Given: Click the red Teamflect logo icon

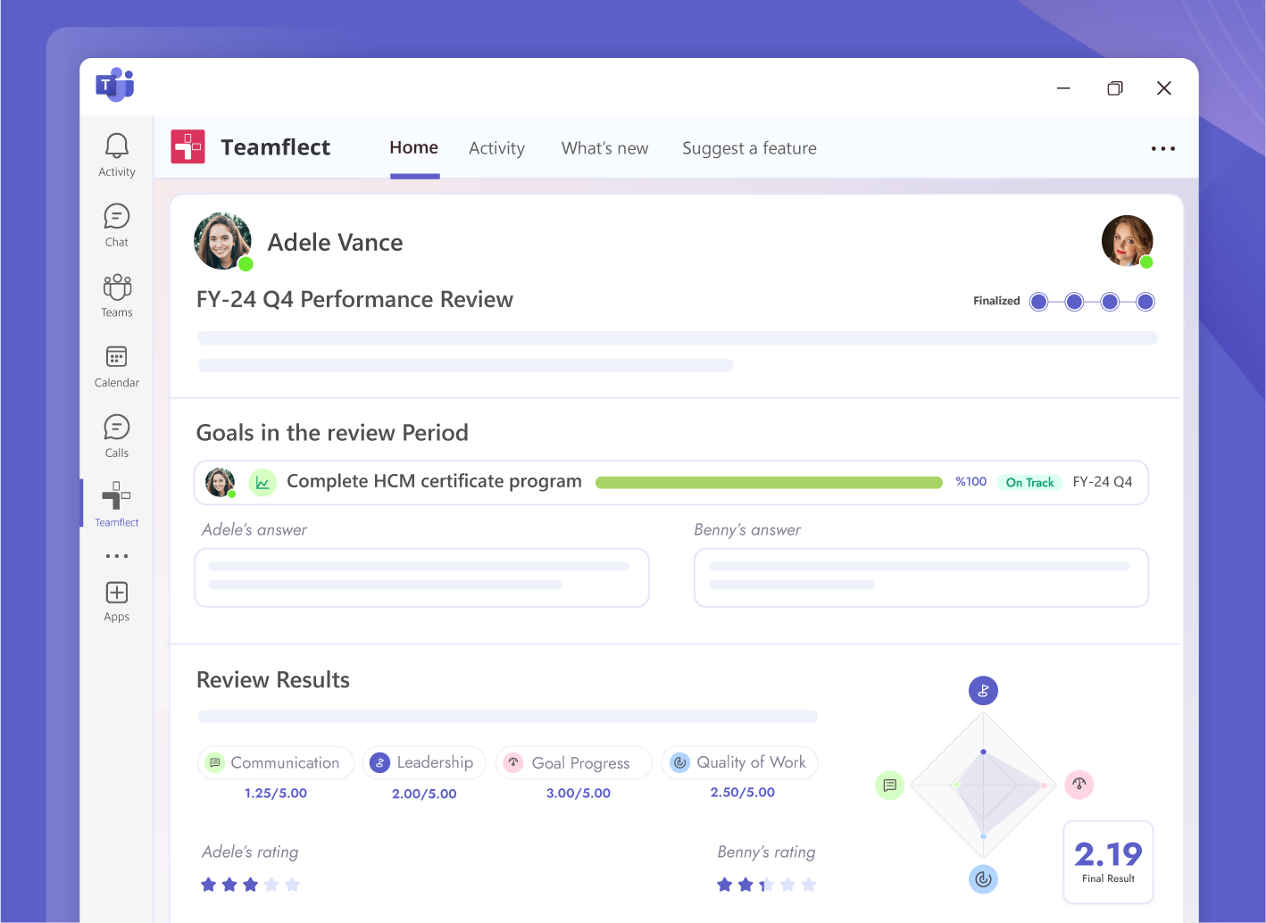Looking at the screenshot, I should coord(187,146).
